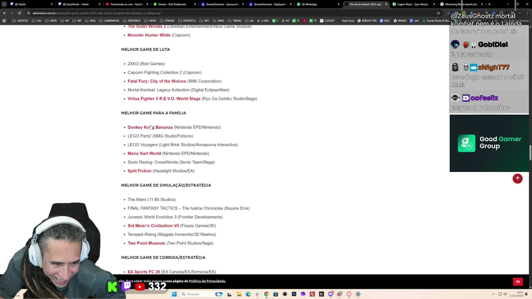Image resolution: width=532 pixels, height=299 pixels.
Task: Open the PROJETO G bookmarks folder
Action: [187, 21]
